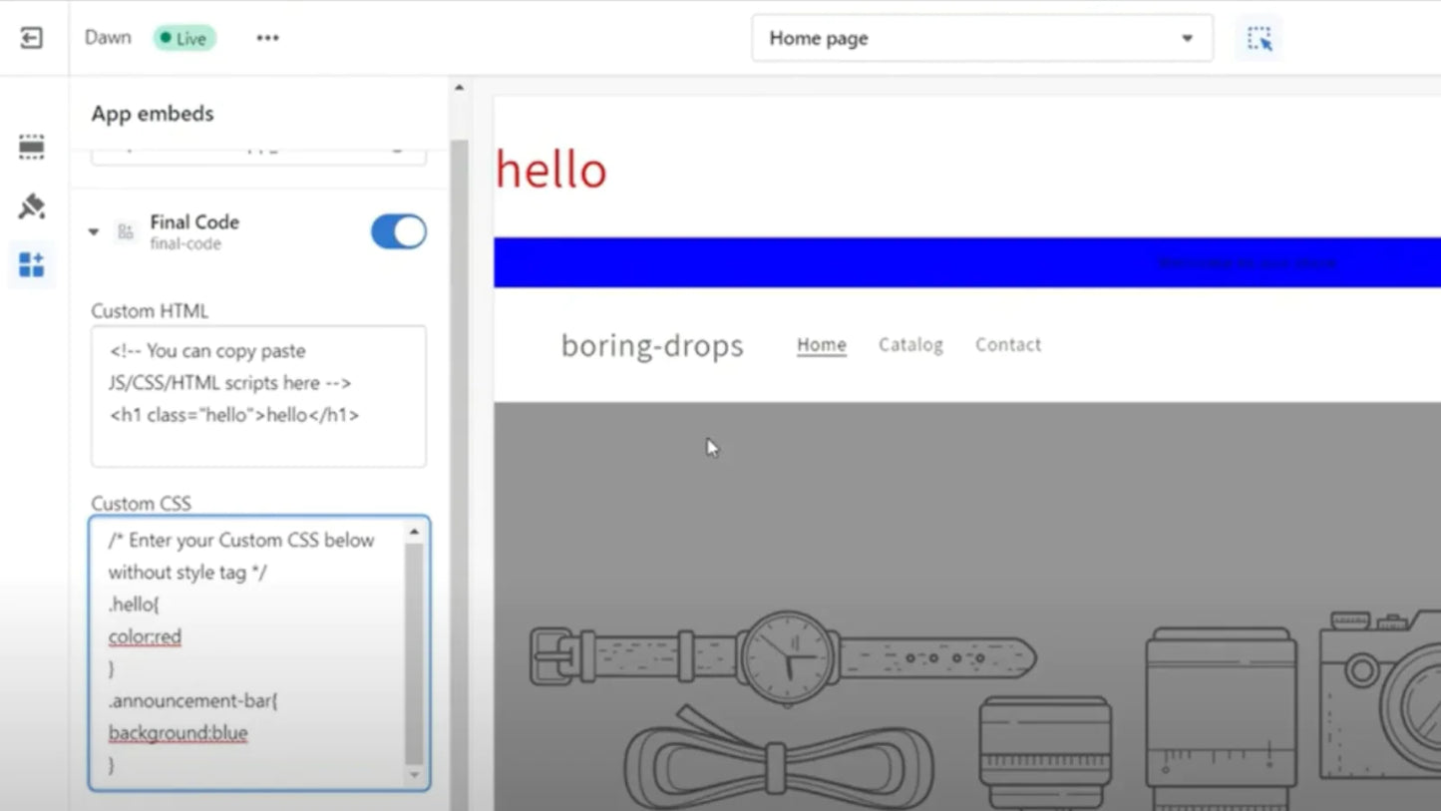Open the Contact link in preview navigation
Image resolution: width=1441 pixels, height=811 pixels.
pyautogui.click(x=1007, y=345)
